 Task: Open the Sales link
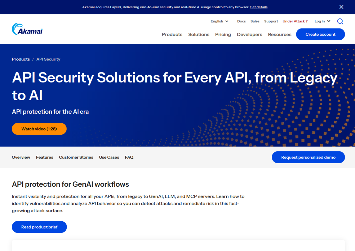click(x=255, y=21)
